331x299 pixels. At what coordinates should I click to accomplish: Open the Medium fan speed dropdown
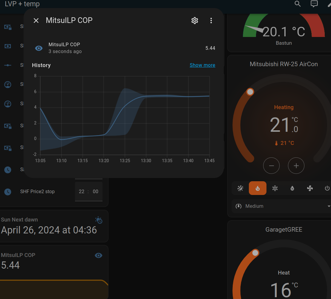[281, 206]
